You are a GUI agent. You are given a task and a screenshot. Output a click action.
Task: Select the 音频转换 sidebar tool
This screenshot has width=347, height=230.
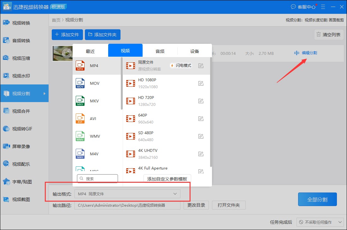[24, 40]
